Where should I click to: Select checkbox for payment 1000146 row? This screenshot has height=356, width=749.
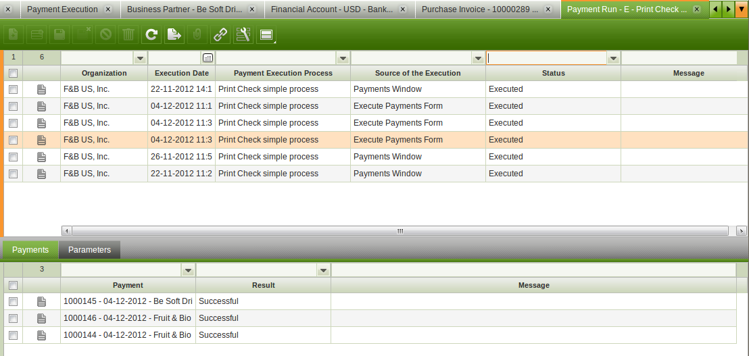(13, 318)
